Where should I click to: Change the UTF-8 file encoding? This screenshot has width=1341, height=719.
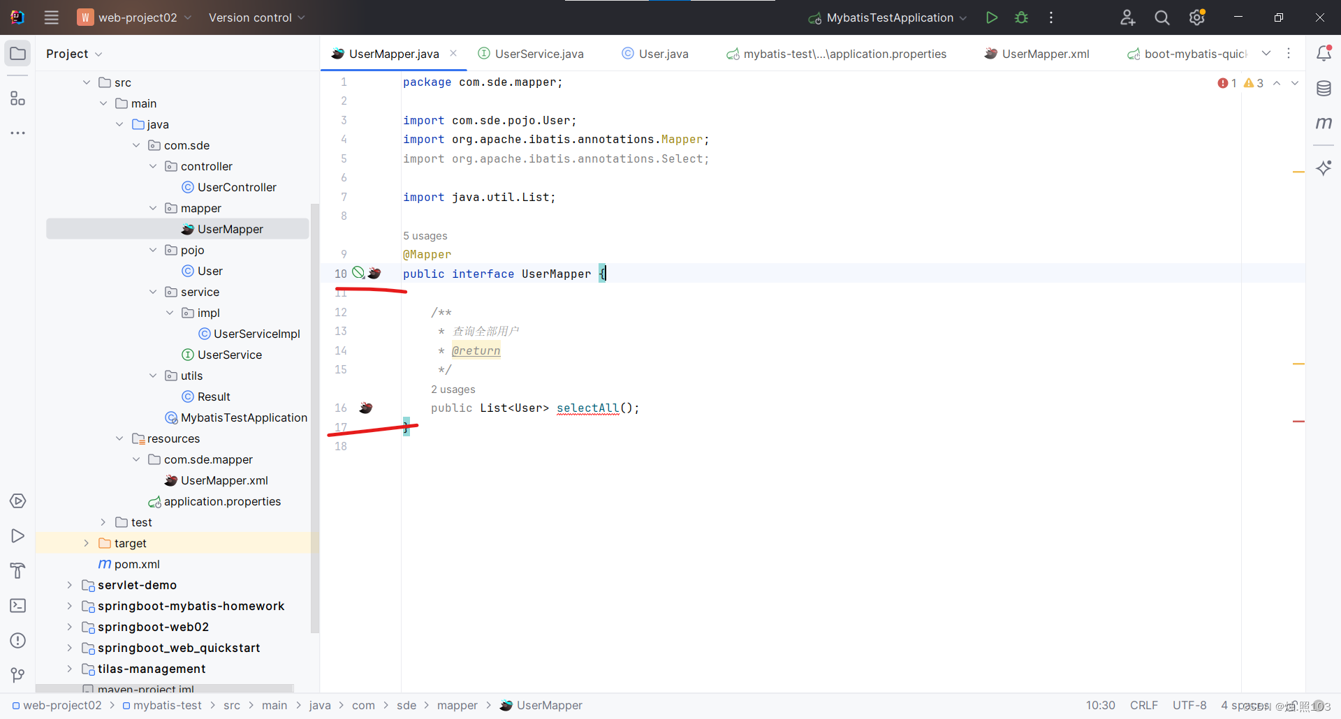coord(1189,705)
